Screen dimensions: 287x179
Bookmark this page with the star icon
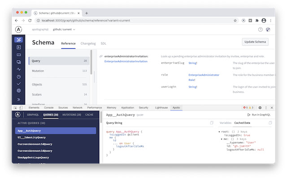click(x=235, y=21)
